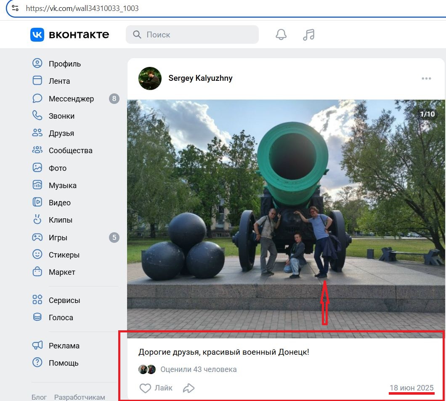Click the Разработчикам footer link
The height and width of the screenshot is (401, 446).
tap(80, 397)
